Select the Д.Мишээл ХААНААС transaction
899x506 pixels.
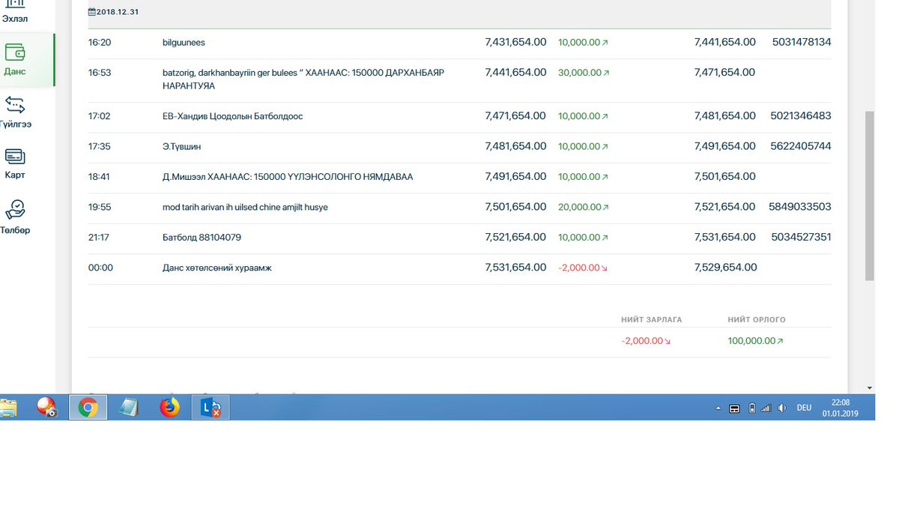[x=459, y=177]
